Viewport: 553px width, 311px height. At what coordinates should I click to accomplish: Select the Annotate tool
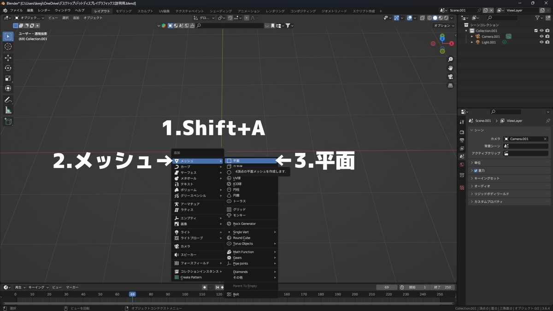tap(8, 100)
